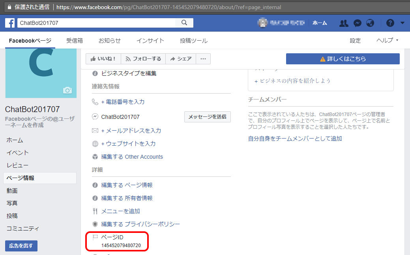The width and height of the screenshot is (410, 255).
Task: Click the page profile picture with letter C
Action: (x=41, y=73)
